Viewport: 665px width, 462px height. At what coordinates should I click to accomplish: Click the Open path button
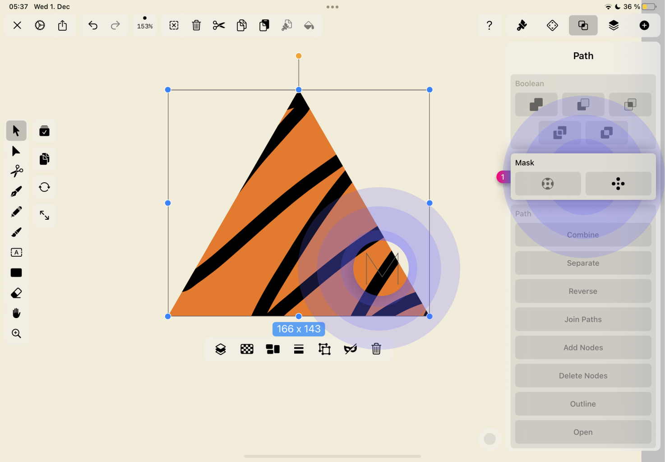click(583, 432)
